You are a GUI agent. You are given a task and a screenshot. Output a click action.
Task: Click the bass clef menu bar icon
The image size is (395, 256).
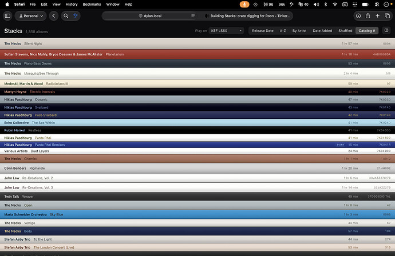pyautogui.click(x=292, y=4)
